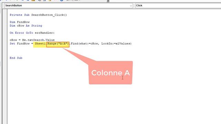This screenshot has height=124, width=221.
Task: Click the word 'Sheet1' in the code
Action: coord(40,44)
